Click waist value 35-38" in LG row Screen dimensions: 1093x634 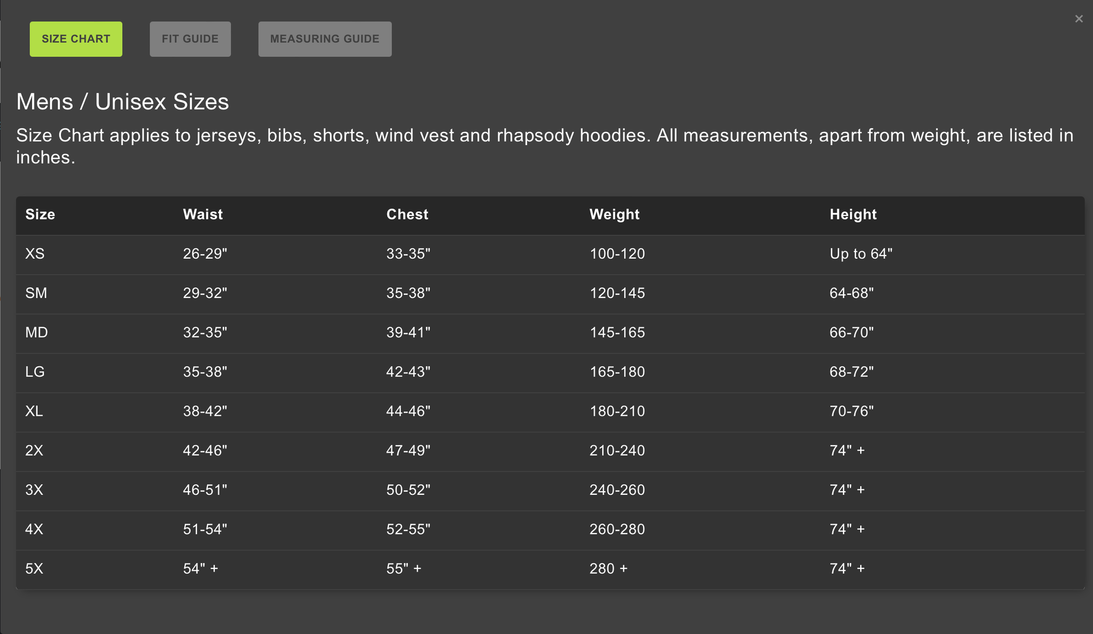point(205,372)
